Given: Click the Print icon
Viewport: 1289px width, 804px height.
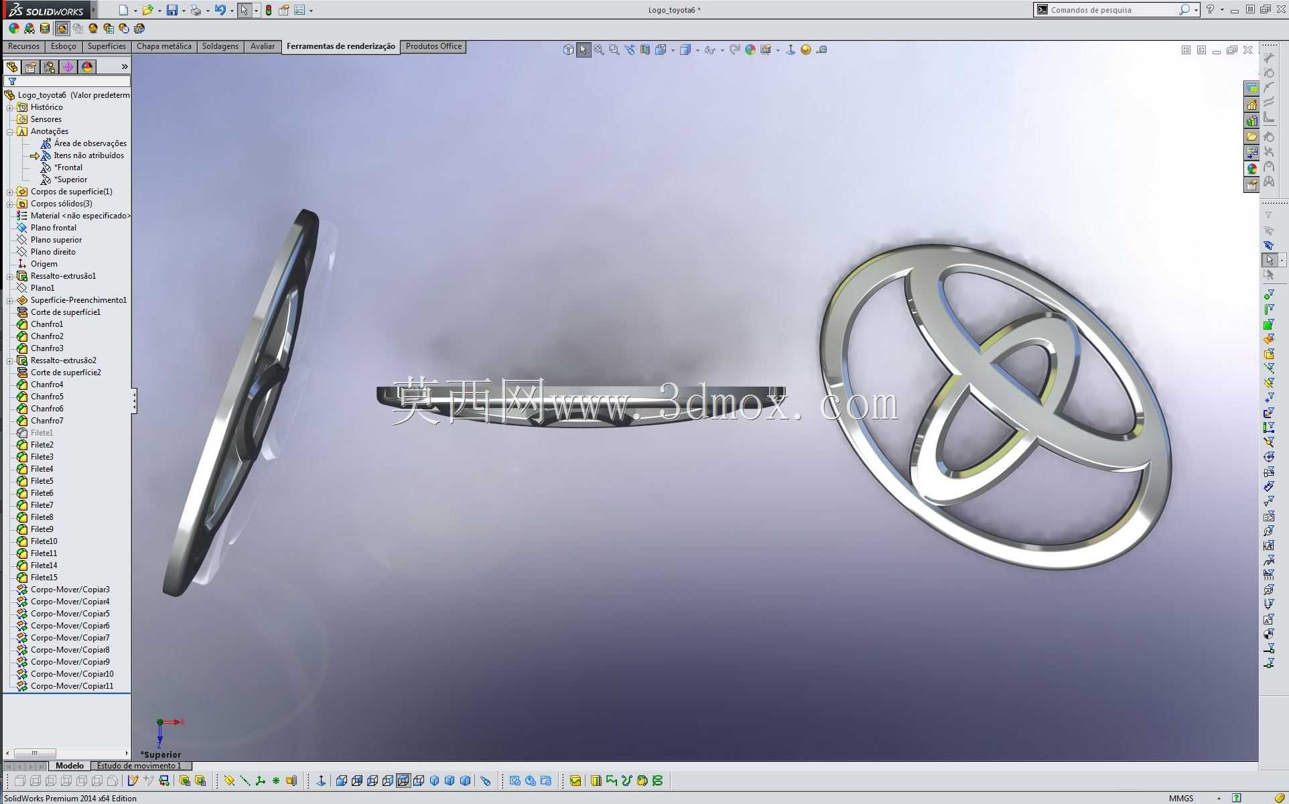Looking at the screenshot, I should point(196,10).
